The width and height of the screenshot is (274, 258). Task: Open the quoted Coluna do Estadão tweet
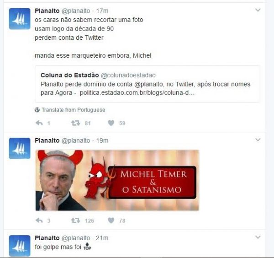pyautogui.click(x=148, y=84)
